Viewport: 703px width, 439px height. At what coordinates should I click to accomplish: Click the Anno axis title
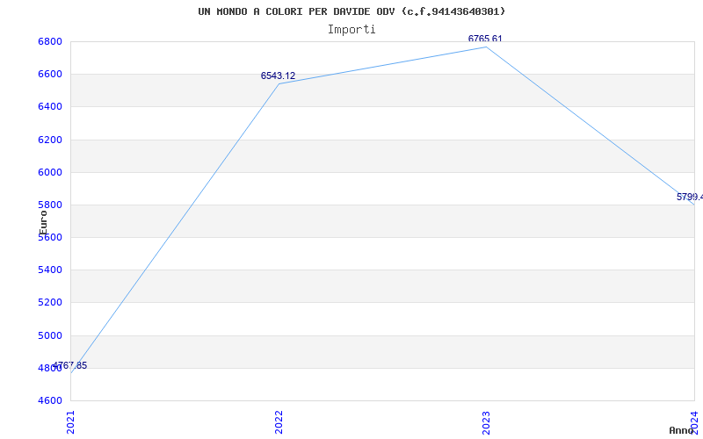pyautogui.click(x=681, y=430)
